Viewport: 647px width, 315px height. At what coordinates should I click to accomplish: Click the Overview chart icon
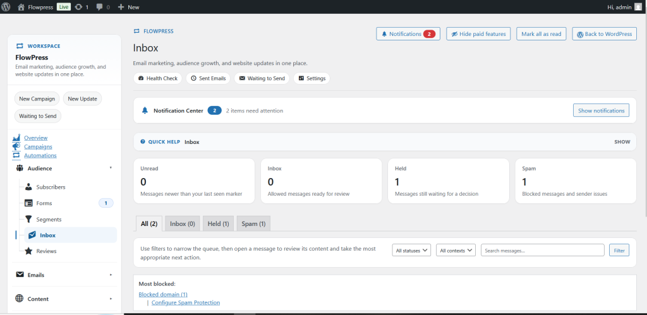(x=16, y=138)
